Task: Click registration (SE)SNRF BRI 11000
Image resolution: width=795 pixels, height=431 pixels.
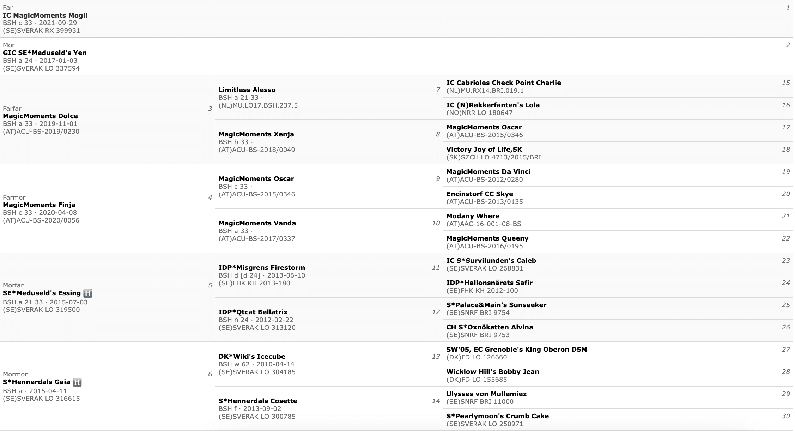Action: tap(480, 402)
